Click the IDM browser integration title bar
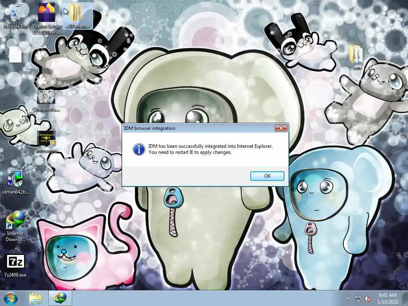 [x=199, y=128]
